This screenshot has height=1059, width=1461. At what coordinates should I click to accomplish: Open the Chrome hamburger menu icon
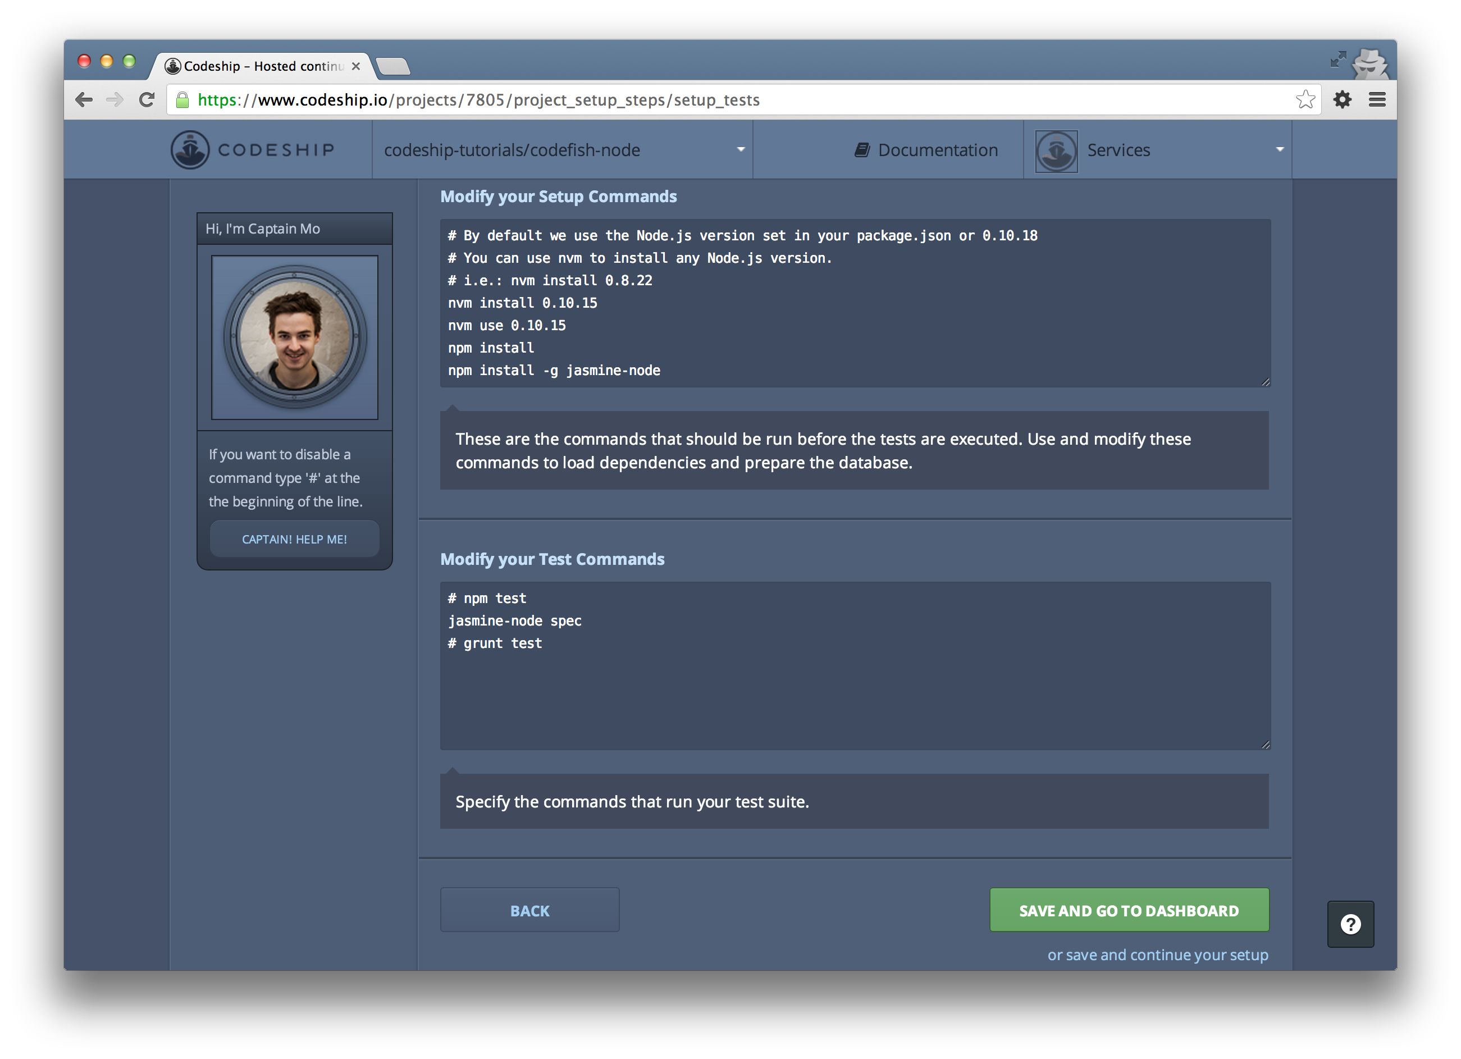(x=1377, y=100)
